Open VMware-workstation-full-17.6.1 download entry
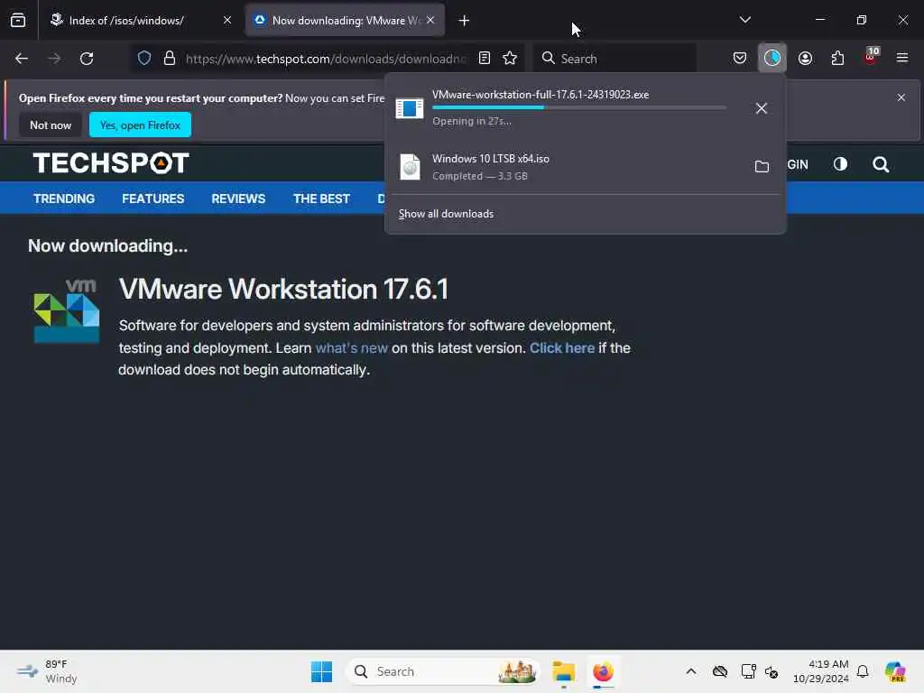This screenshot has width=924, height=693. click(x=585, y=108)
